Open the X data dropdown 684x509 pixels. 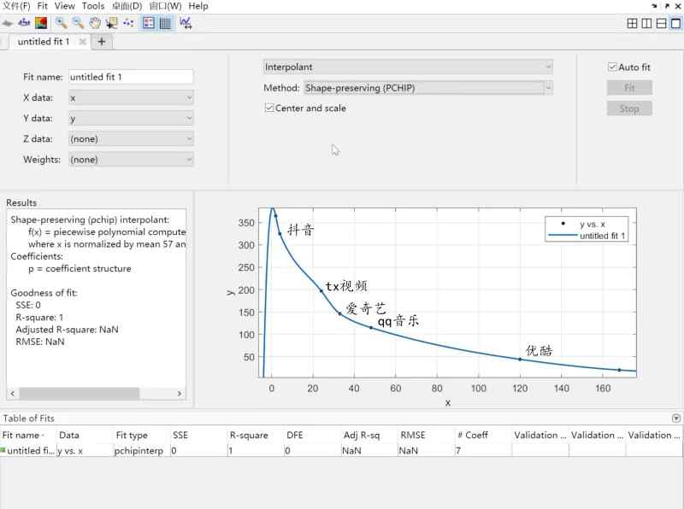(131, 97)
